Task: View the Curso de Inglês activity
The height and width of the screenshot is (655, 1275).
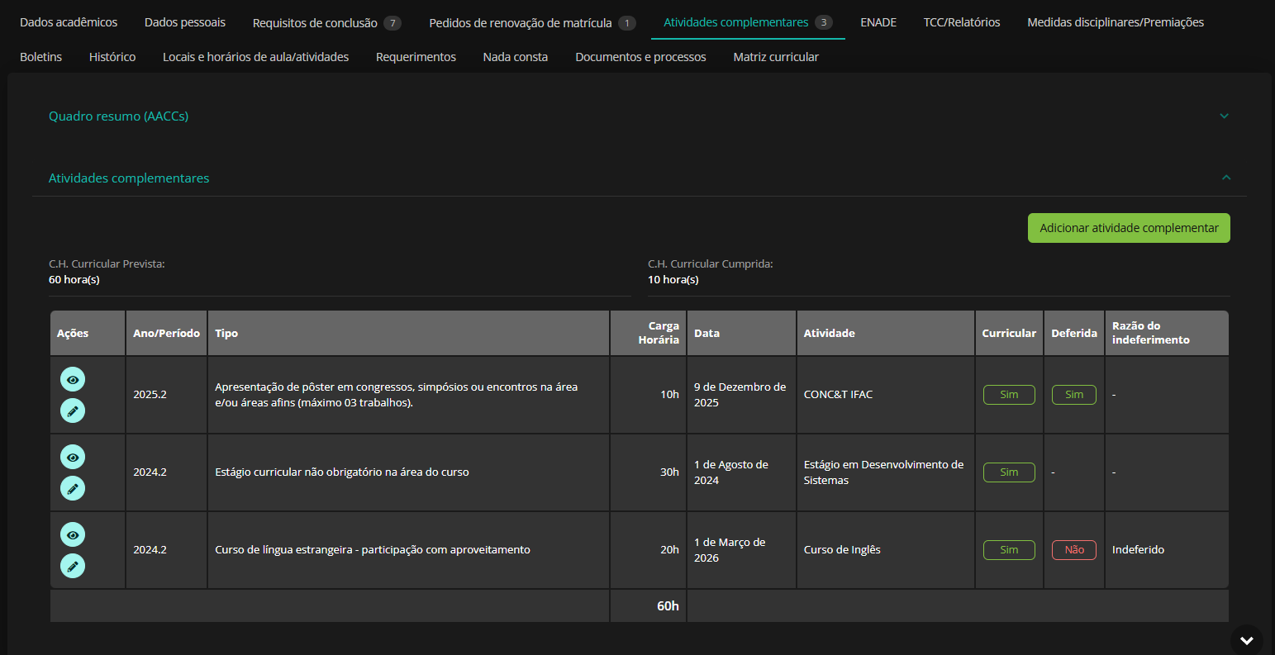Action: point(73,534)
